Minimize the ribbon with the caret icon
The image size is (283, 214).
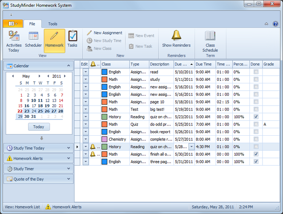click(x=266, y=24)
